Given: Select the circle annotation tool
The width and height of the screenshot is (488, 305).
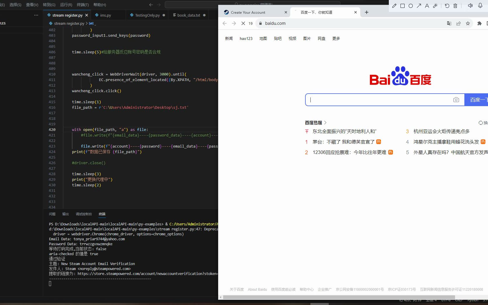Looking at the screenshot, I should (411, 6).
